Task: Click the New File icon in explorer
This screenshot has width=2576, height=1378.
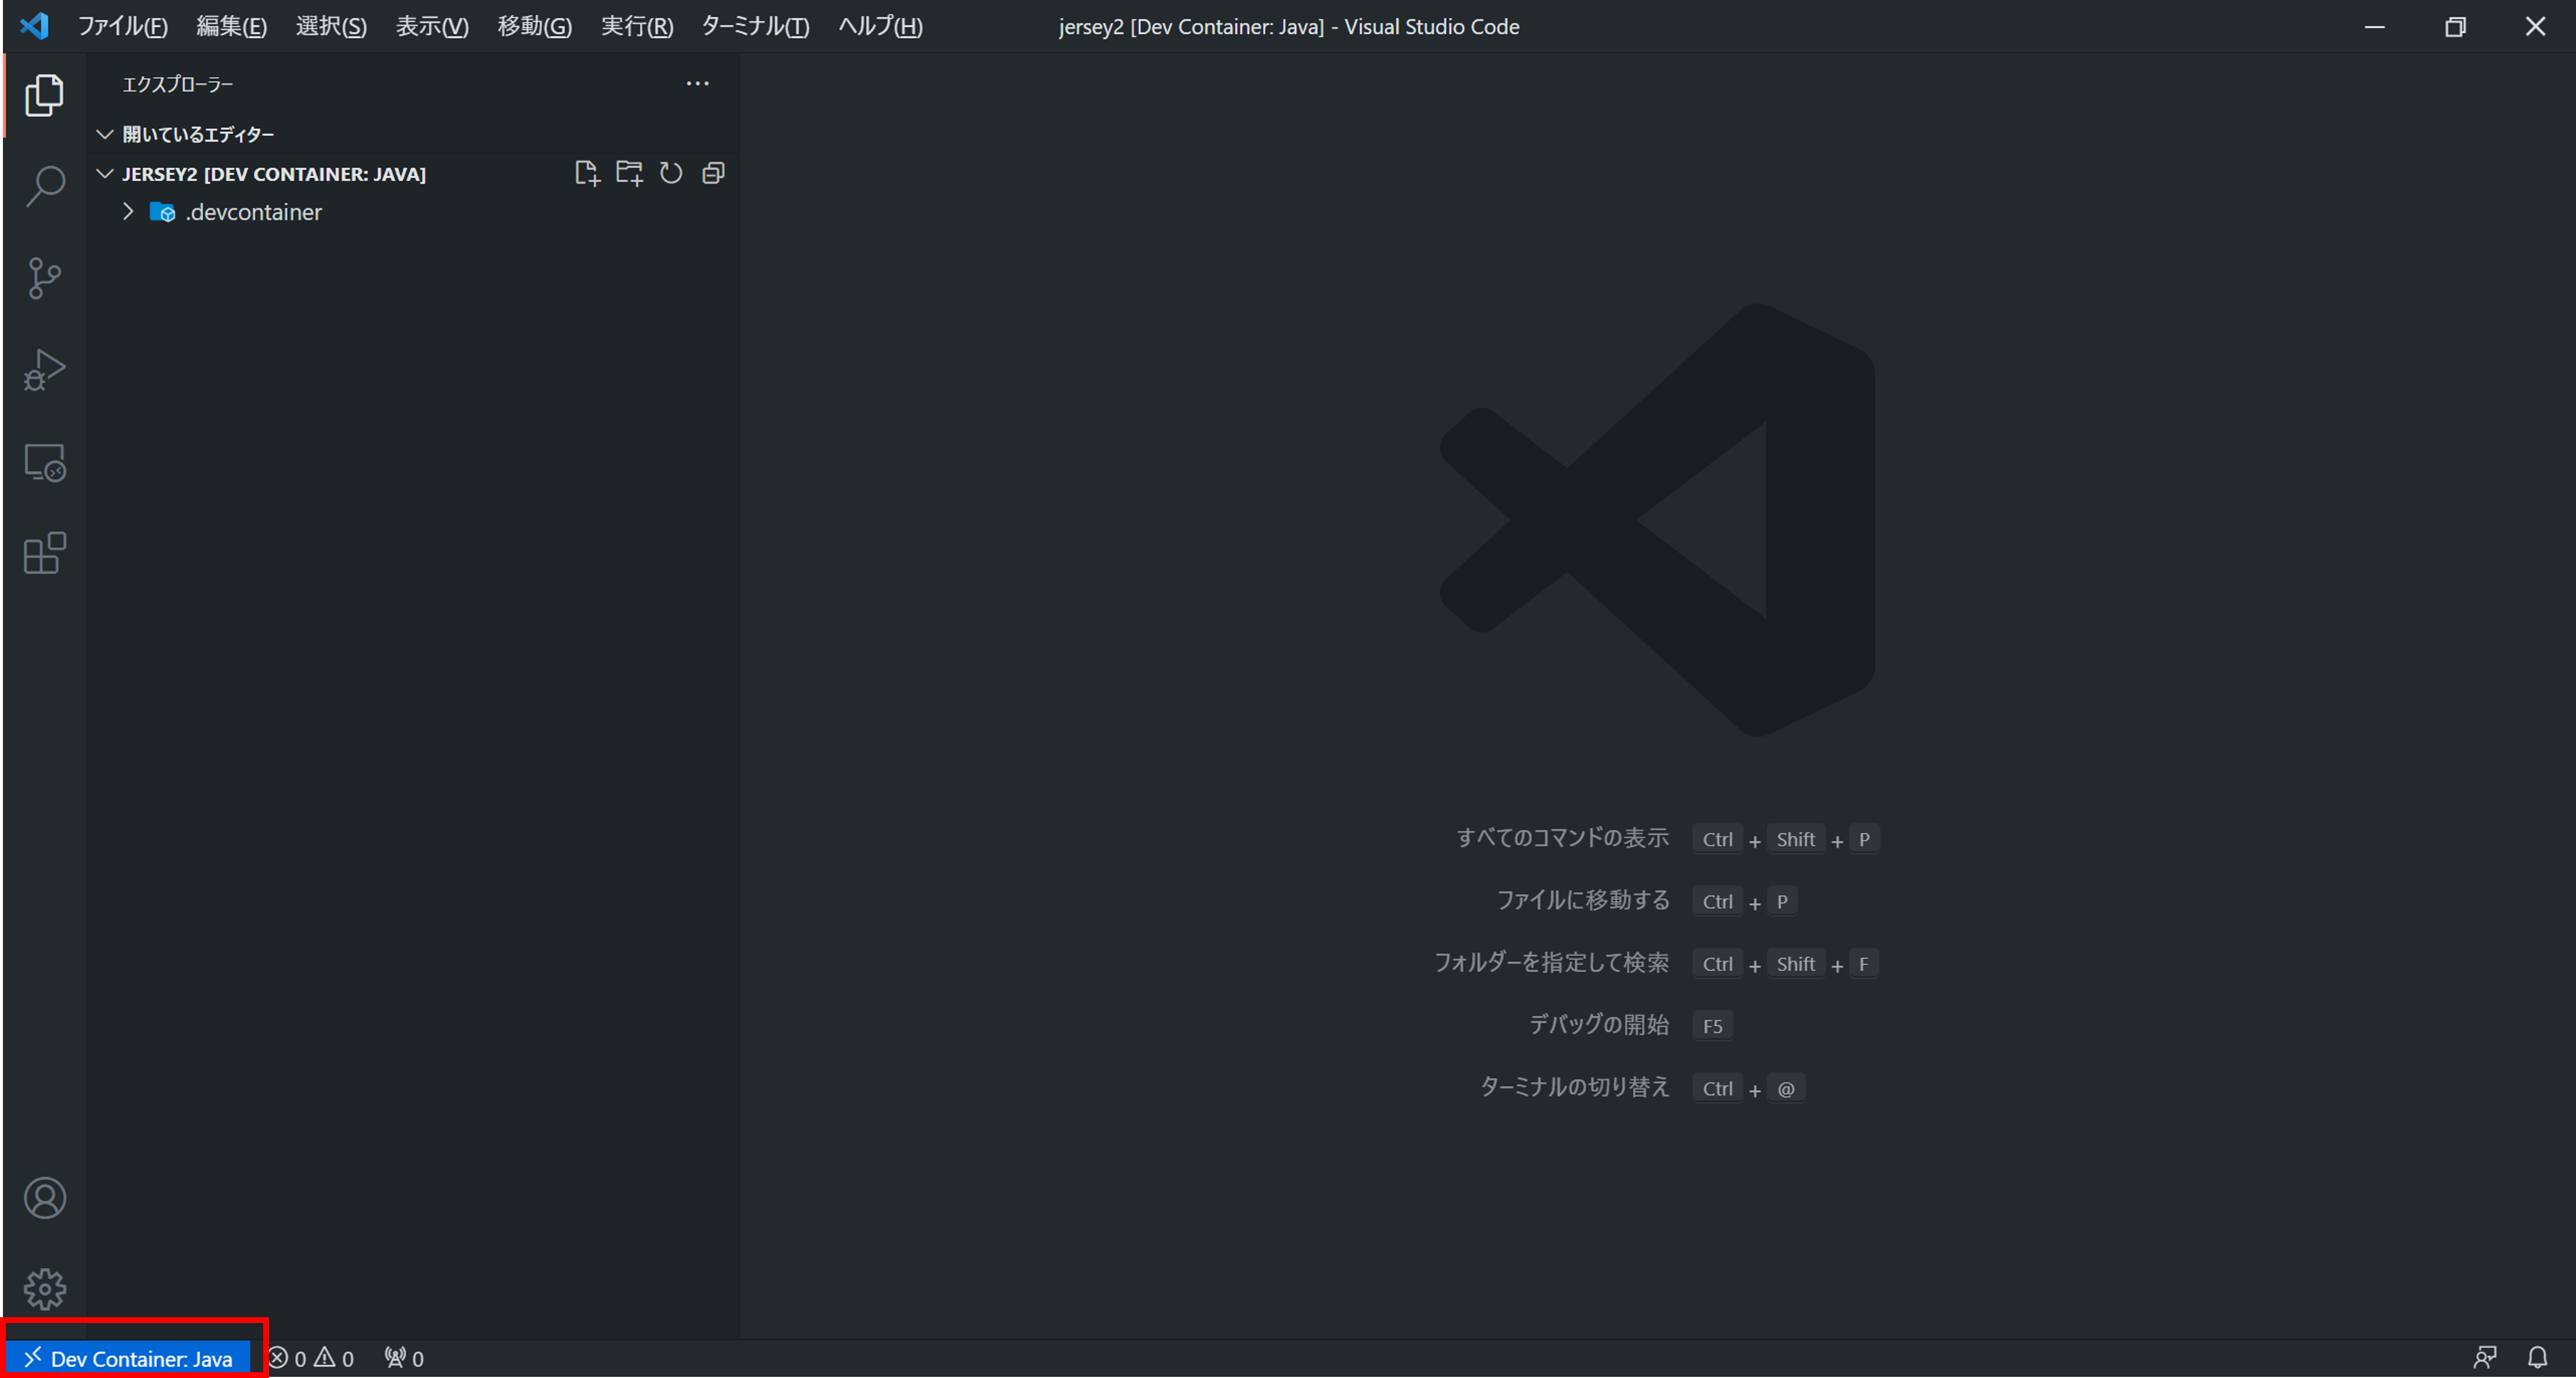Action: tap(587, 173)
